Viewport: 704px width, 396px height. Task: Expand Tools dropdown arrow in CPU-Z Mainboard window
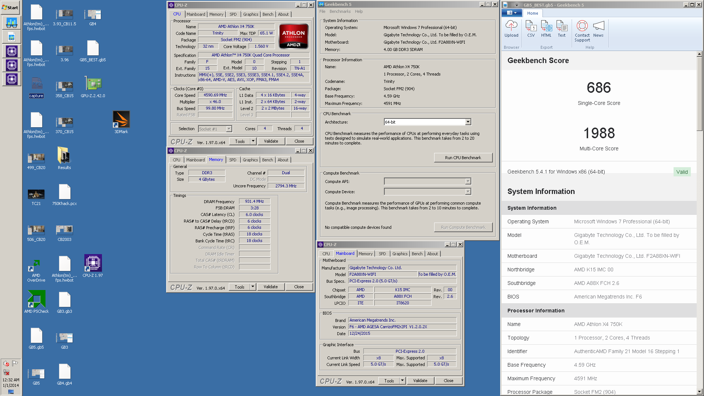click(x=402, y=381)
